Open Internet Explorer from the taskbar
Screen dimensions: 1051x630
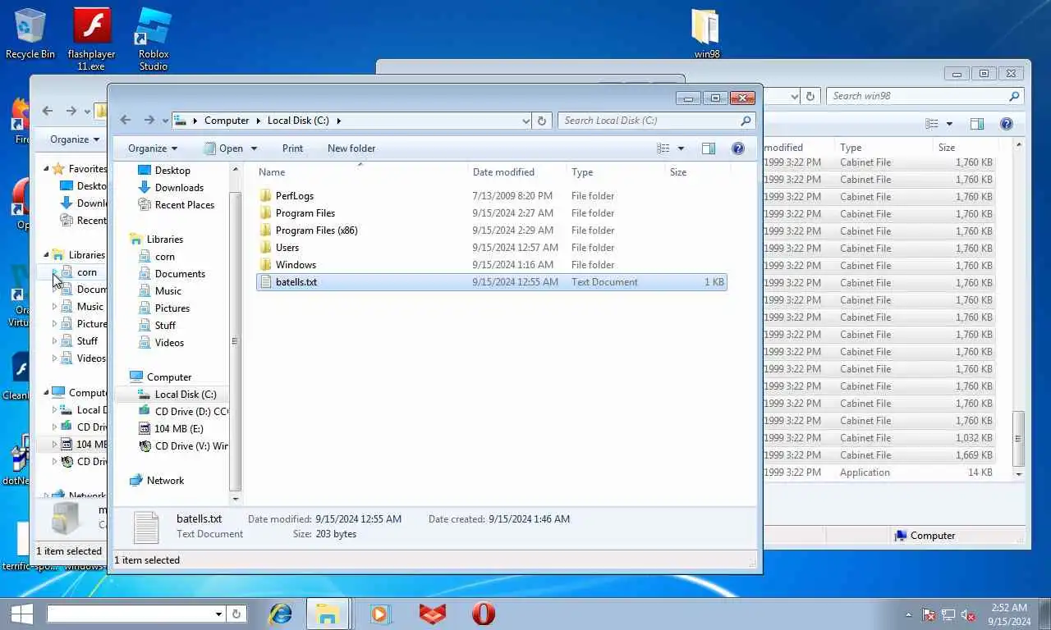pos(281,614)
